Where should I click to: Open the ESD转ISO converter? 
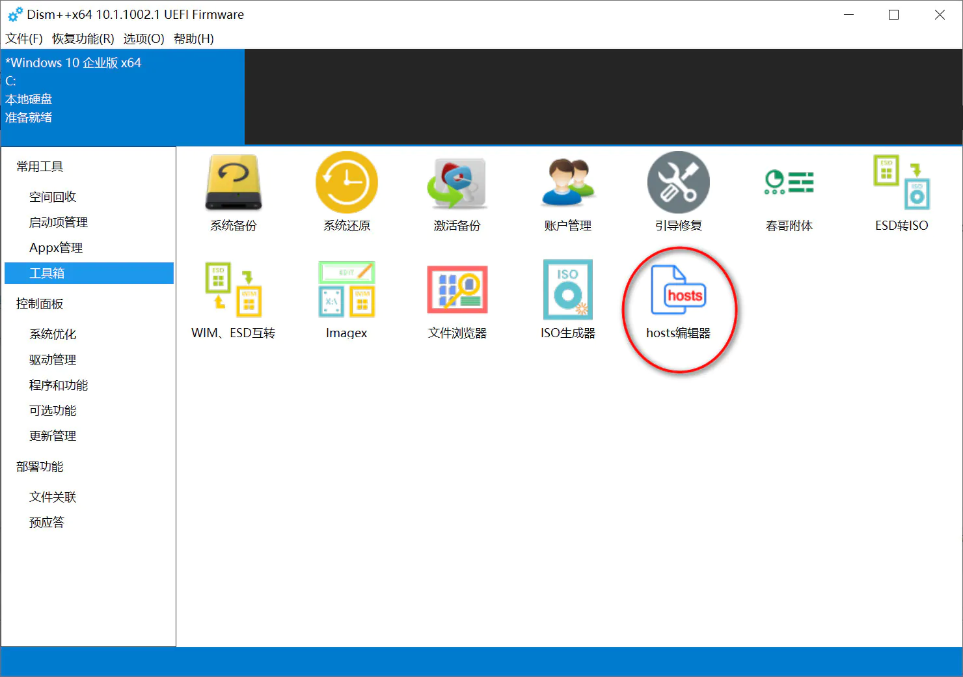pos(902,193)
